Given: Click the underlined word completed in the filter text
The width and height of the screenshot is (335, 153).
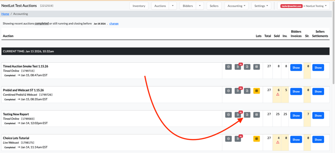Looking at the screenshot, I should 41,23.
